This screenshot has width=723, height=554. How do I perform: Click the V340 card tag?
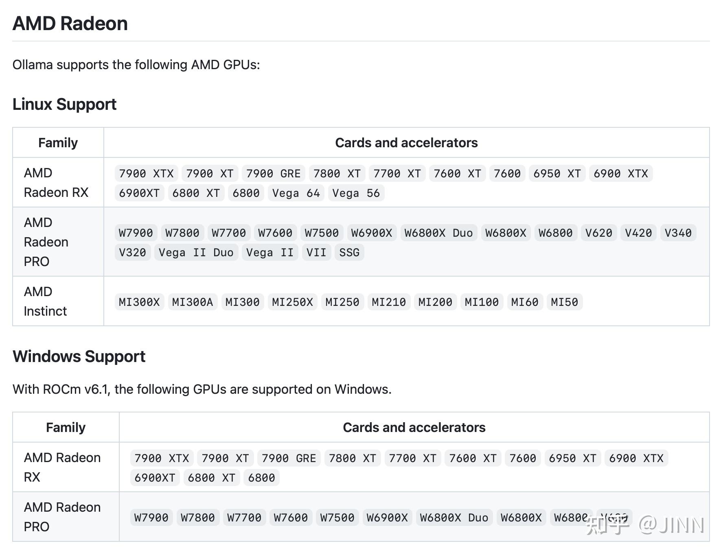678,233
